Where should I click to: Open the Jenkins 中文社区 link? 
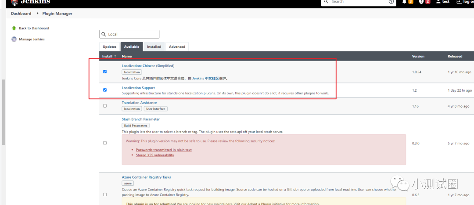[x=205, y=78]
